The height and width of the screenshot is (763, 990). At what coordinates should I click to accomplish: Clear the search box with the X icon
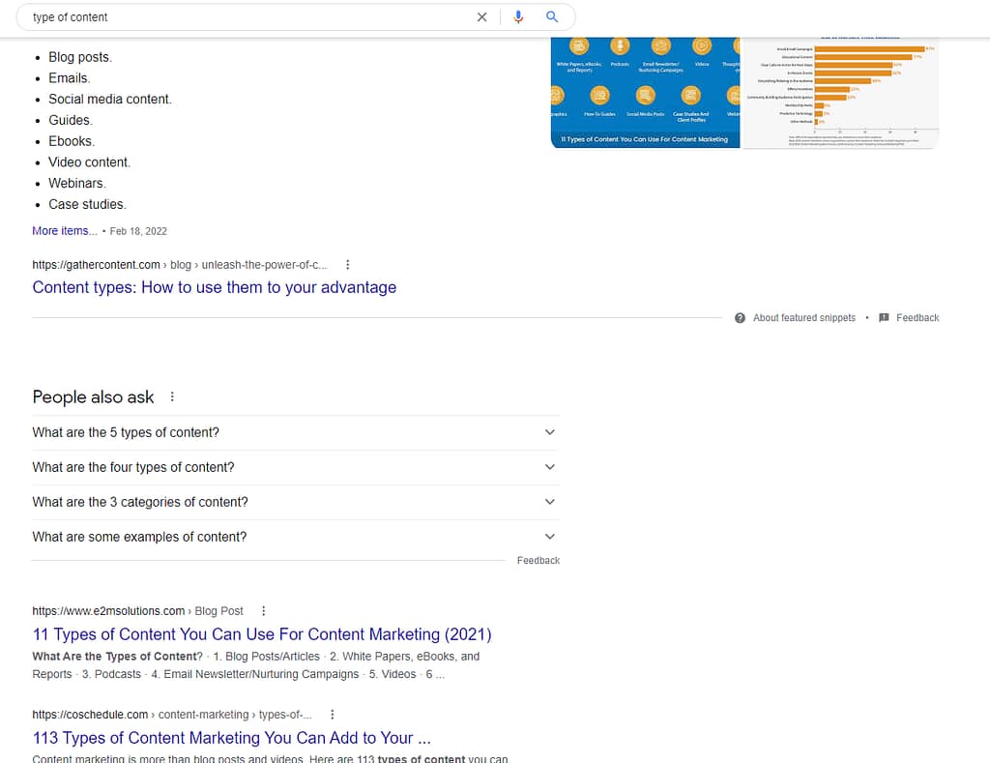point(481,17)
